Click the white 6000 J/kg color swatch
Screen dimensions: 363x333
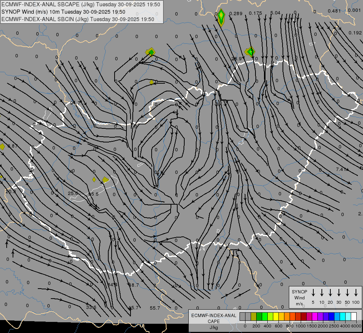click(x=354, y=316)
